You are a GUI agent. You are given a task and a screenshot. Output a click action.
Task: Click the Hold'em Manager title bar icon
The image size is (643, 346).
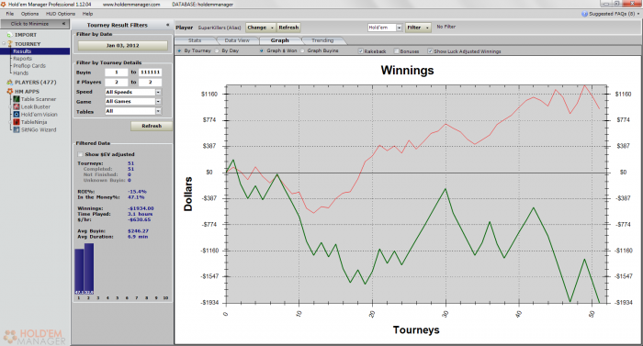pyautogui.click(x=4, y=4)
